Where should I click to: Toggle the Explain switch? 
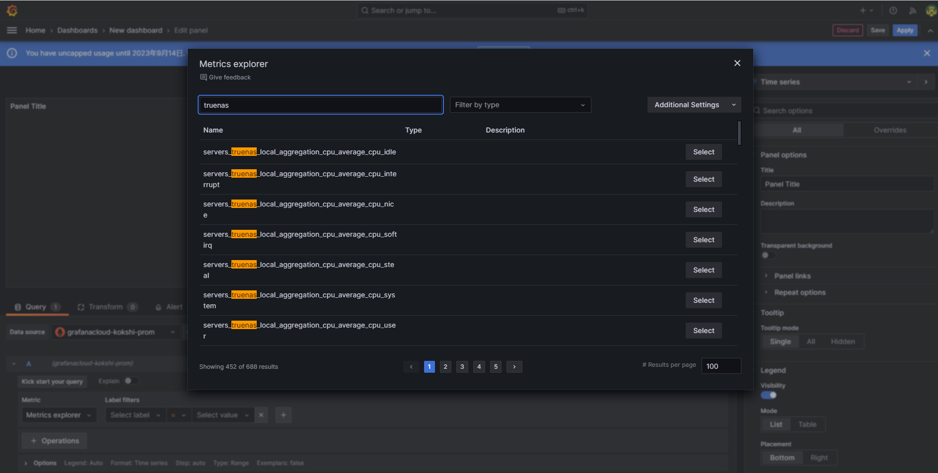click(131, 381)
